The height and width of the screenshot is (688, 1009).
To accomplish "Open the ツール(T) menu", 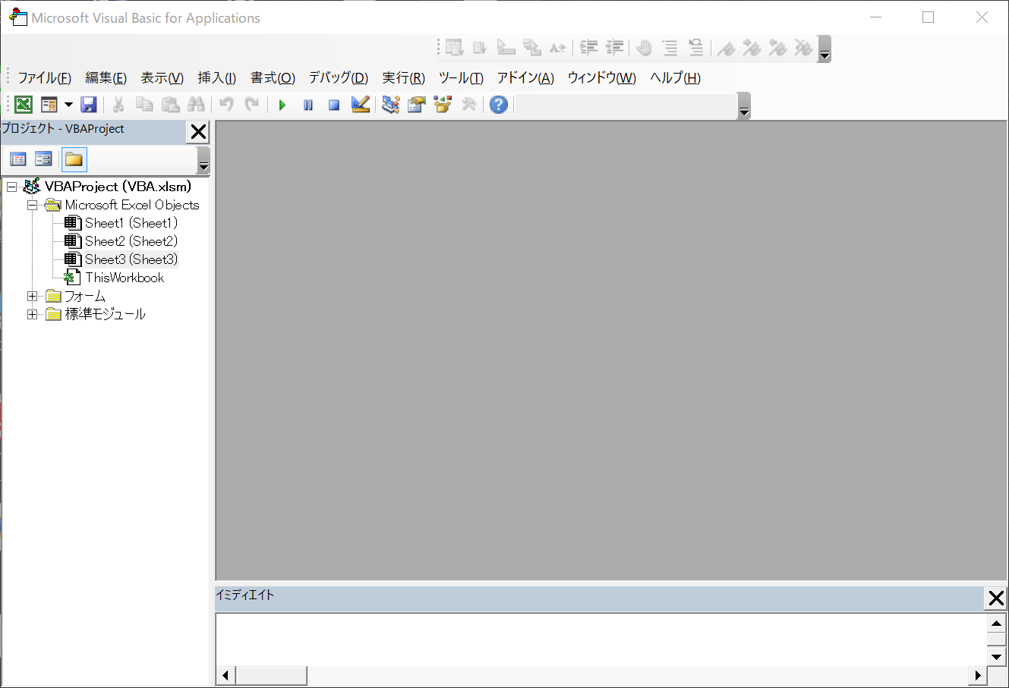I will [461, 77].
